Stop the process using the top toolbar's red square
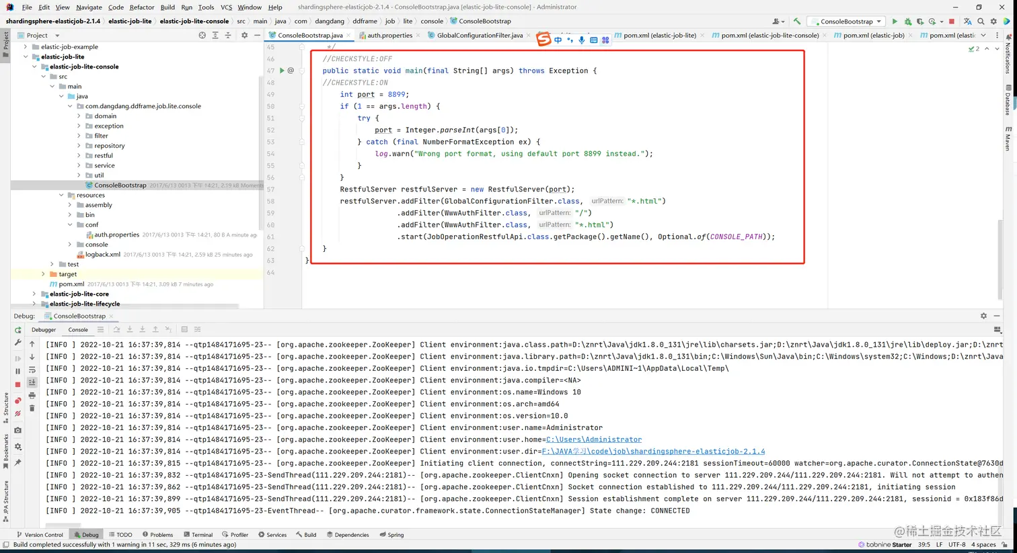 pos(952,22)
